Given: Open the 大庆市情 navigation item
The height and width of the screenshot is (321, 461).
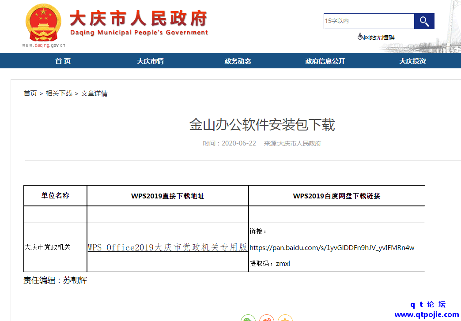Looking at the screenshot, I should coord(150,61).
